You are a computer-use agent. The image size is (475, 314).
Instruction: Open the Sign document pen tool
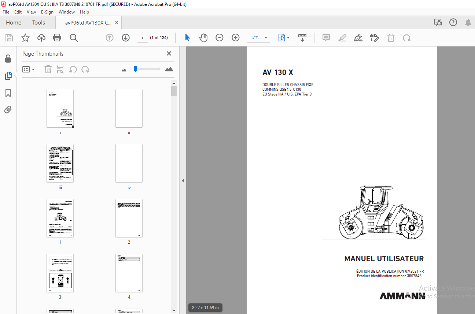pyautogui.click(x=358, y=38)
